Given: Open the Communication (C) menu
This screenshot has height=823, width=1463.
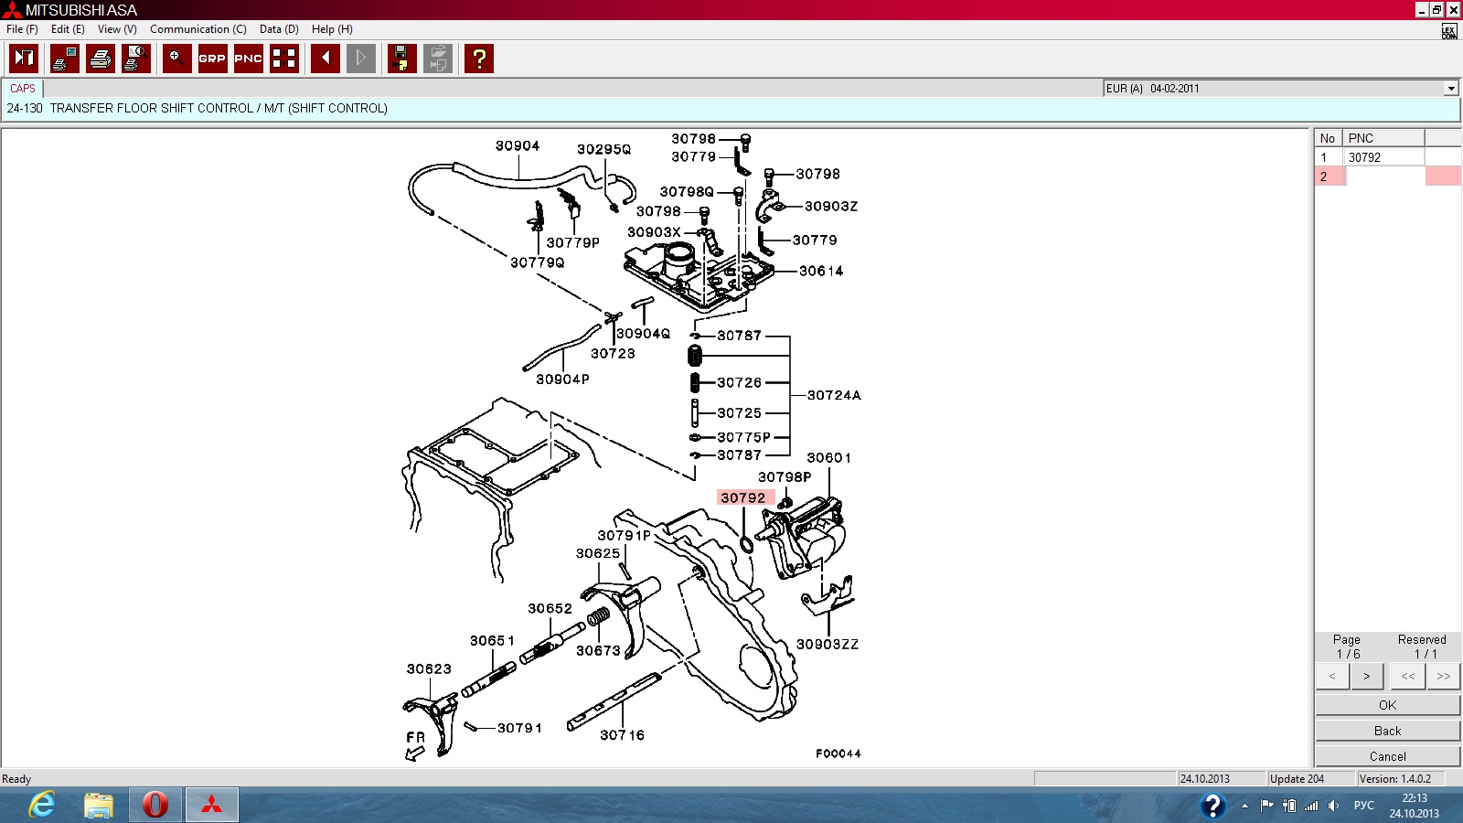Looking at the screenshot, I should [x=198, y=29].
